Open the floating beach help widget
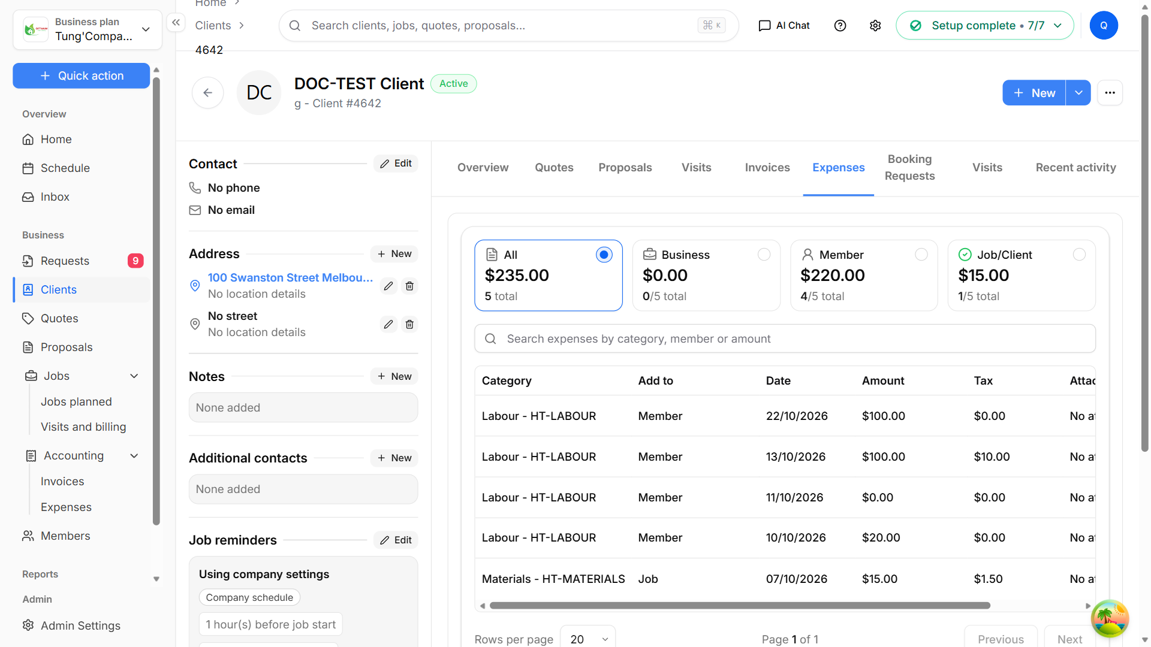The width and height of the screenshot is (1151, 647). click(1110, 618)
